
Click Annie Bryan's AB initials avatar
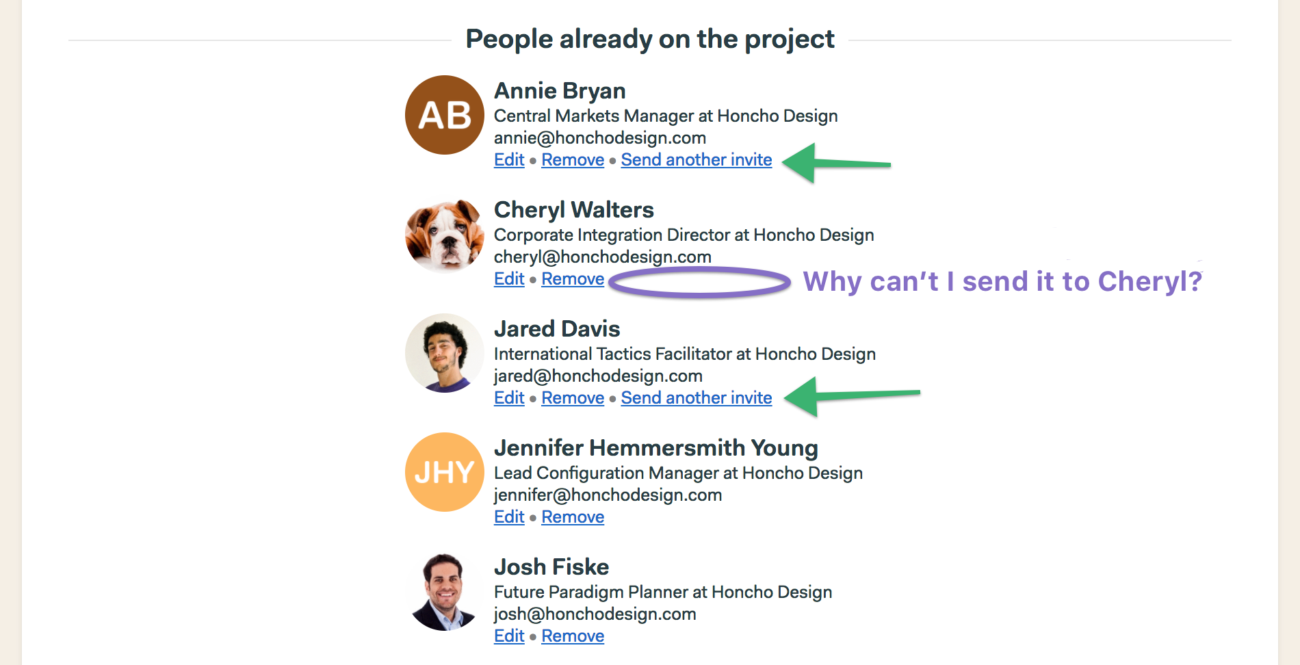click(x=445, y=115)
